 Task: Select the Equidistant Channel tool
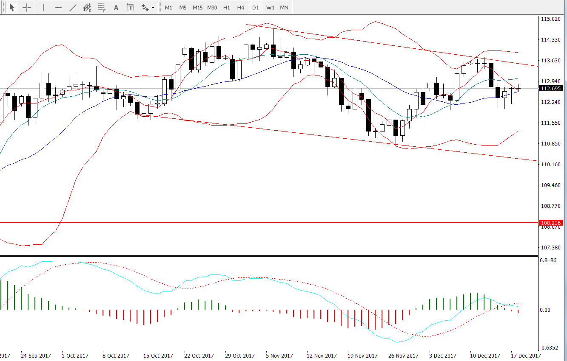coord(87,7)
